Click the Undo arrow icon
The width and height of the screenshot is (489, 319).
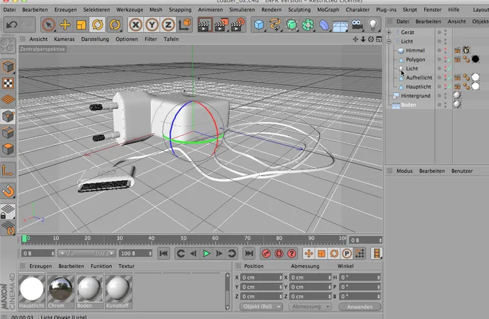[x=12, y=24]
